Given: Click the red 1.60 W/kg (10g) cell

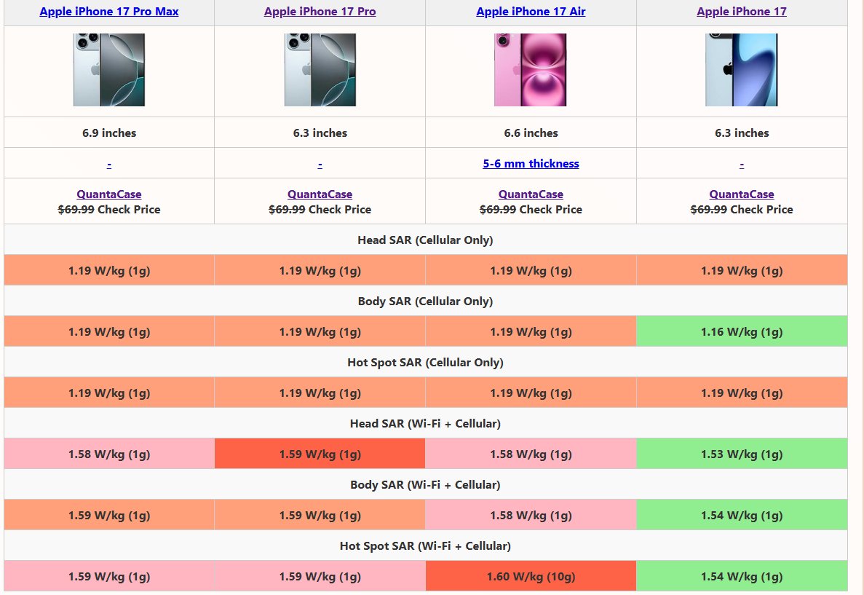Looking at the screenshot, I should tap(531, 577).
